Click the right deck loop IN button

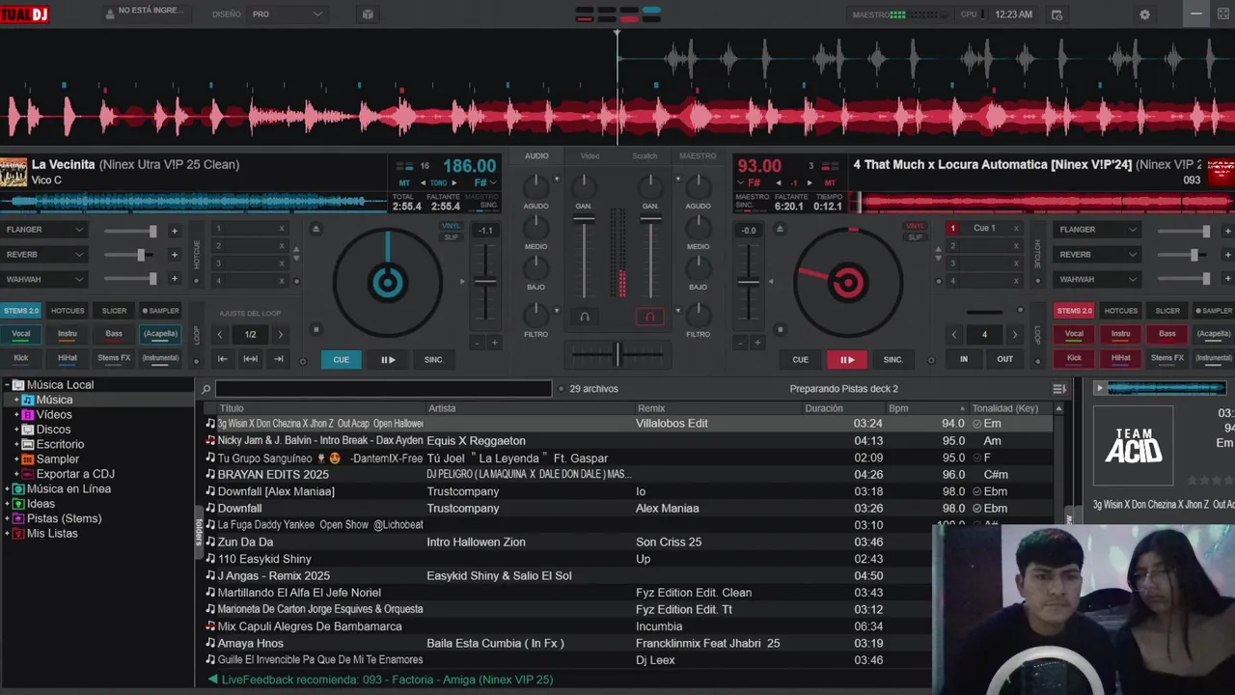pyautogui.click(x=964, y=359)
